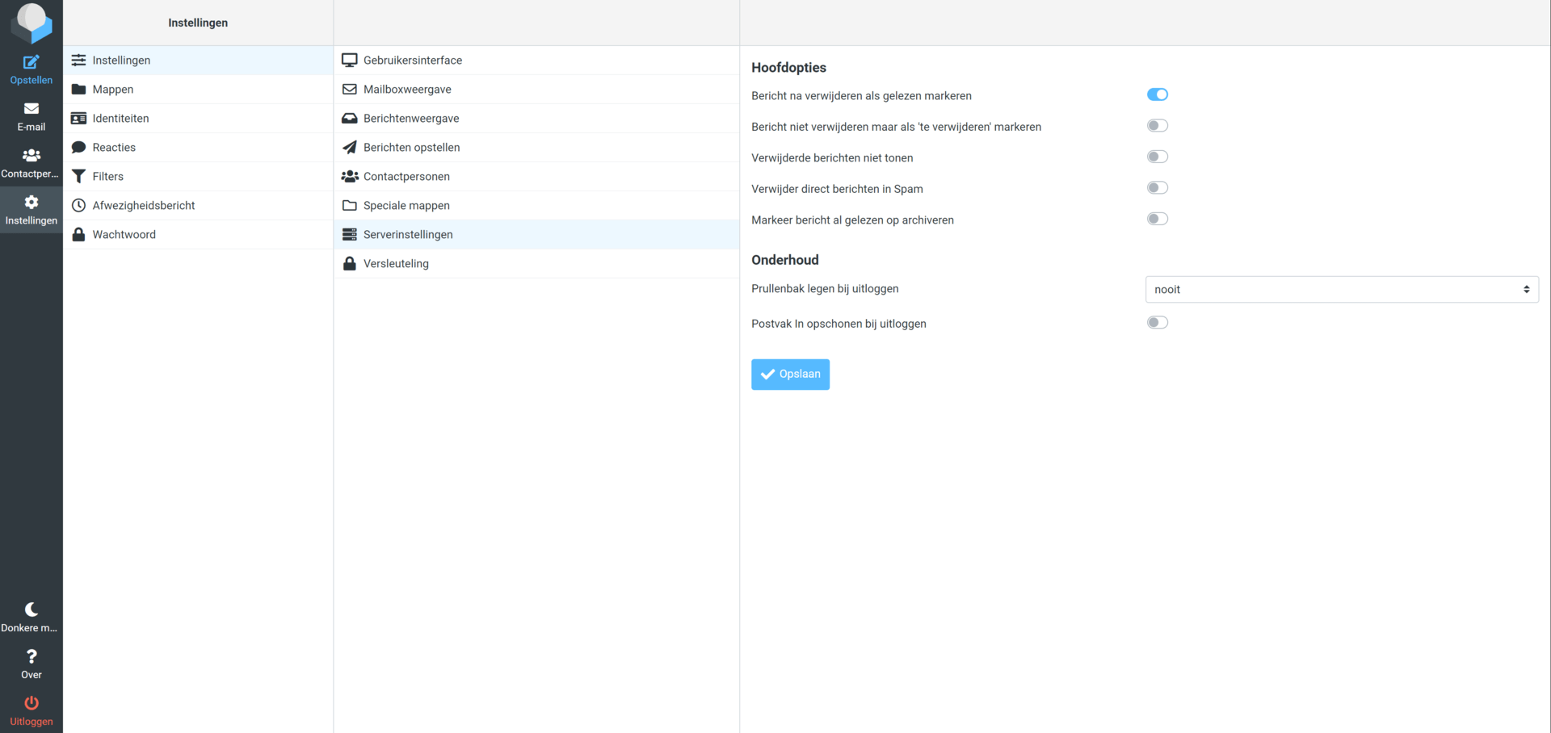Viewport: 1551px width, 733px height.
Task: Click paper plane icon beside Berichten opstellen
Action: pyautogui.click(x=350, y=148)
